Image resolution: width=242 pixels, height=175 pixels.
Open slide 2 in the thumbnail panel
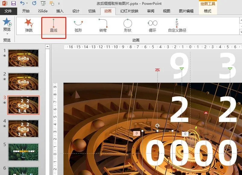[x=23, y=82]
